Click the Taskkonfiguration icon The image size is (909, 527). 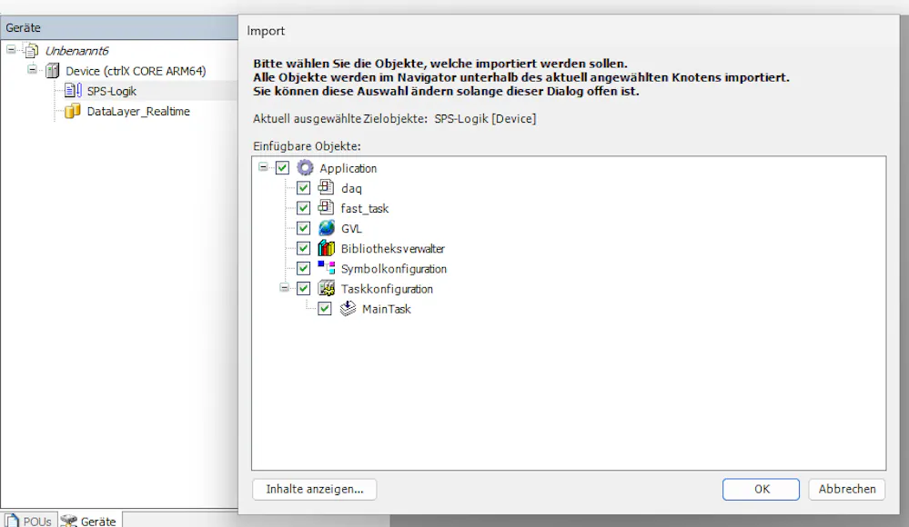pyautogui.click(x=326, y=289)
